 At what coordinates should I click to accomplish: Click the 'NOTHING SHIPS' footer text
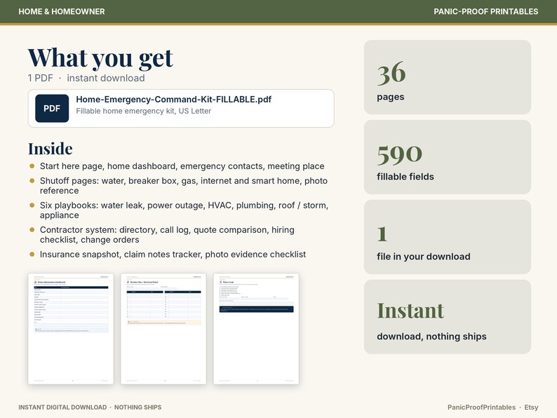click(x=137, y=407)
